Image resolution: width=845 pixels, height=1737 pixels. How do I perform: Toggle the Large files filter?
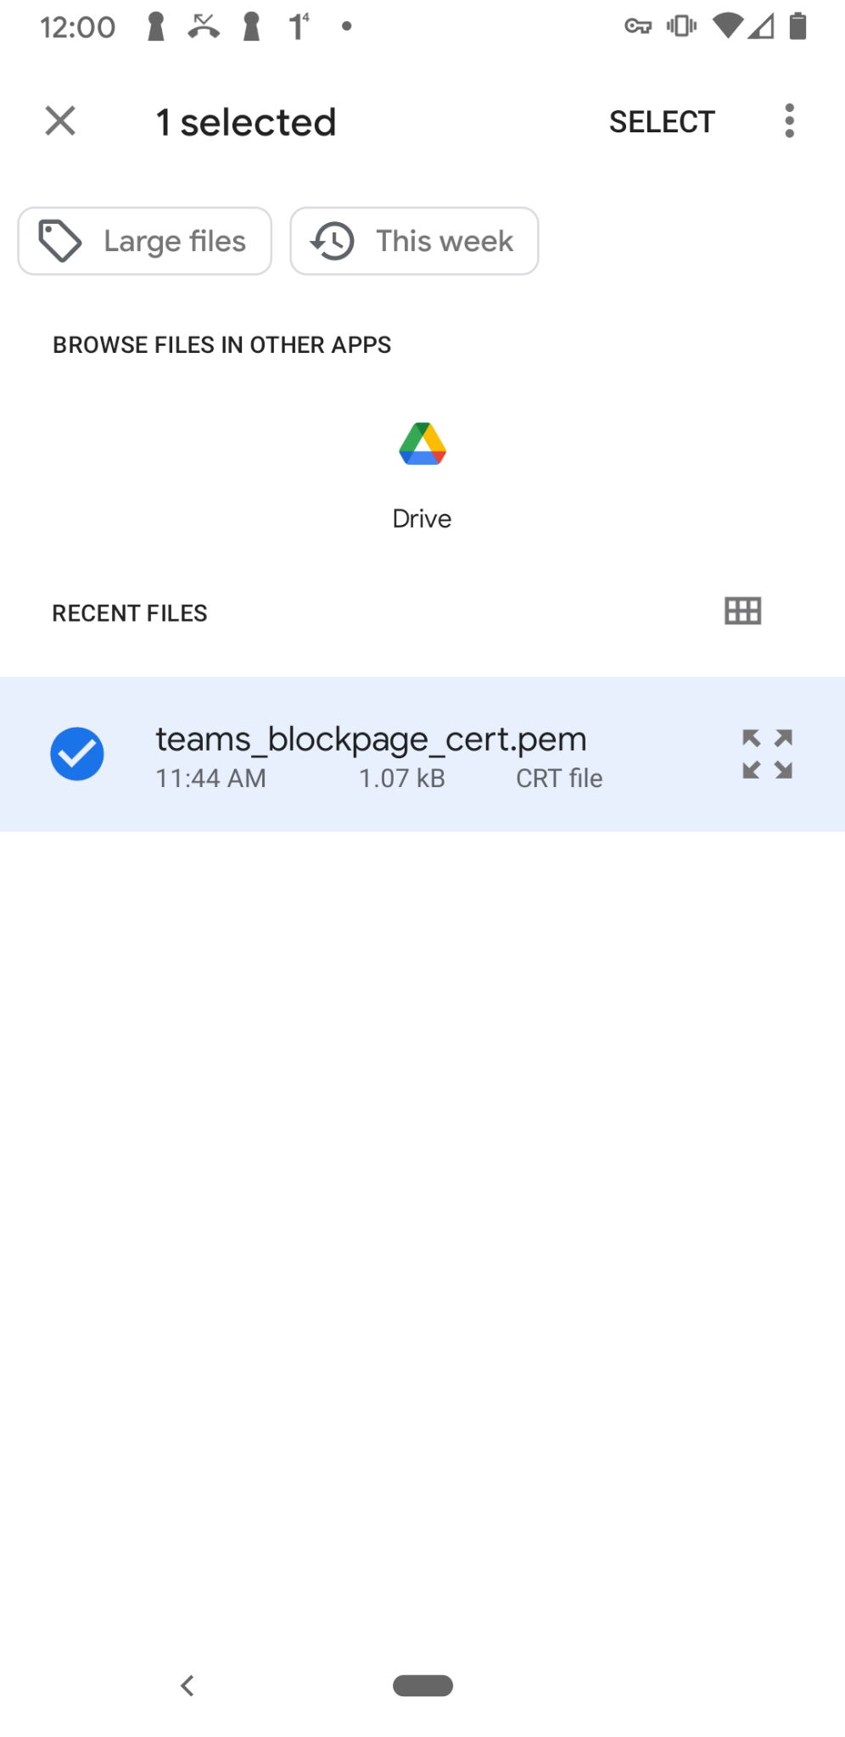(x=144, y=241)
